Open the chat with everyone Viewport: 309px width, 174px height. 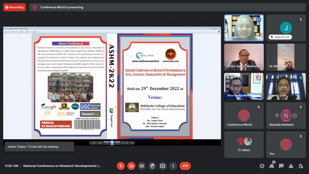(x=281, y=166)
